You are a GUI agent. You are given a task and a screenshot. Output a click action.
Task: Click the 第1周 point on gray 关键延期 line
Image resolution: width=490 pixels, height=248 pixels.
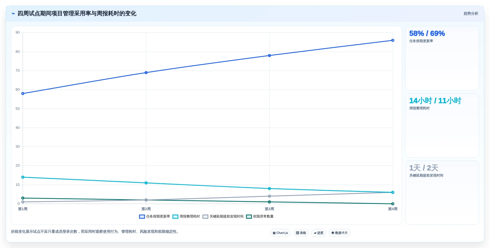click(23, 202)
